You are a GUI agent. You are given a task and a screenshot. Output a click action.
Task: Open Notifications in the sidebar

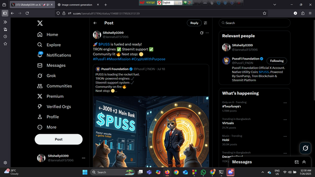[54, 55]
